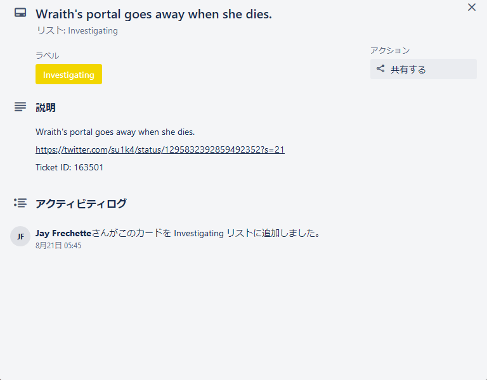Click the JF member avatar
The image size is (487, 380).
20,236
